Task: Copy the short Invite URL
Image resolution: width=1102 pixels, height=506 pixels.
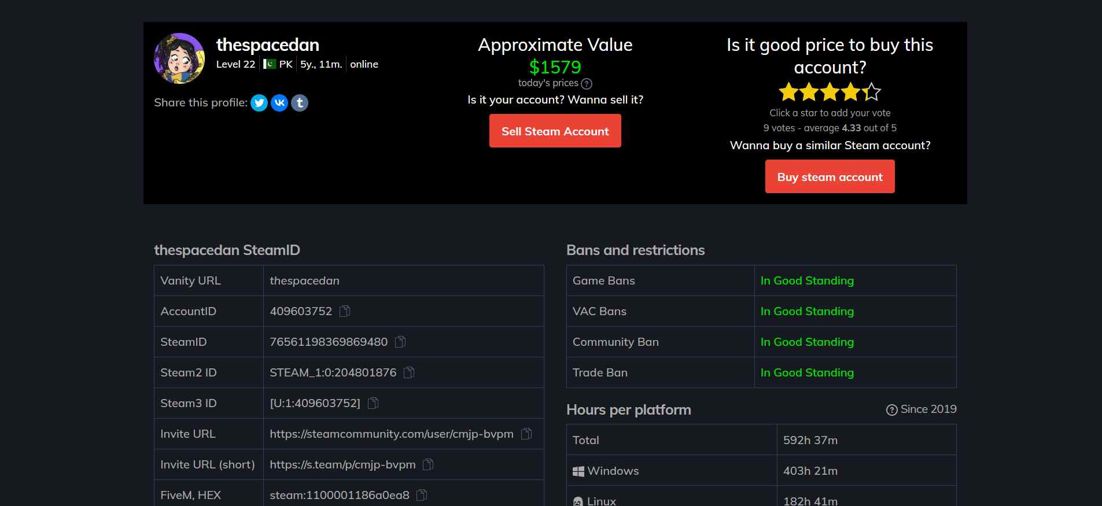Action: (428, 464)
